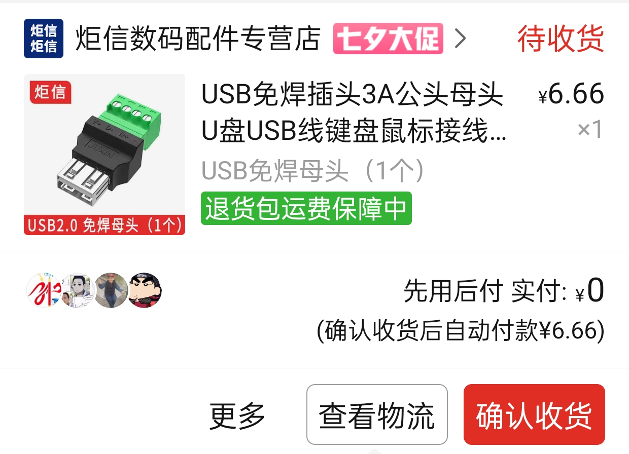Tap the 七夕大促 promotion badge
Image resolution: width=629 pixels, height=454 pixels.
pos(388,39)
